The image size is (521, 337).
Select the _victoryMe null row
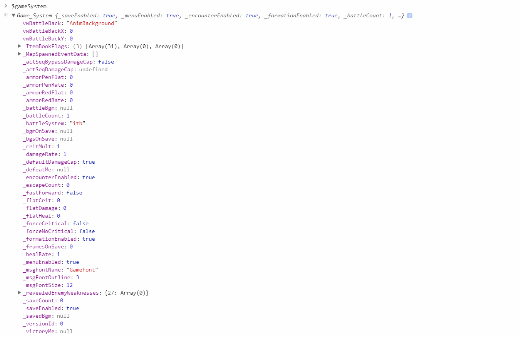(x=48, y=331)
